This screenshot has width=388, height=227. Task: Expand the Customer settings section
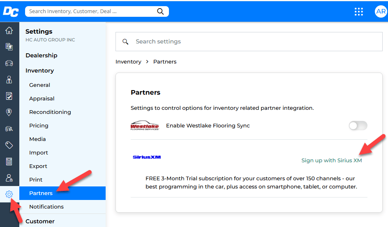pyautogui.click(x=40, y=221)
